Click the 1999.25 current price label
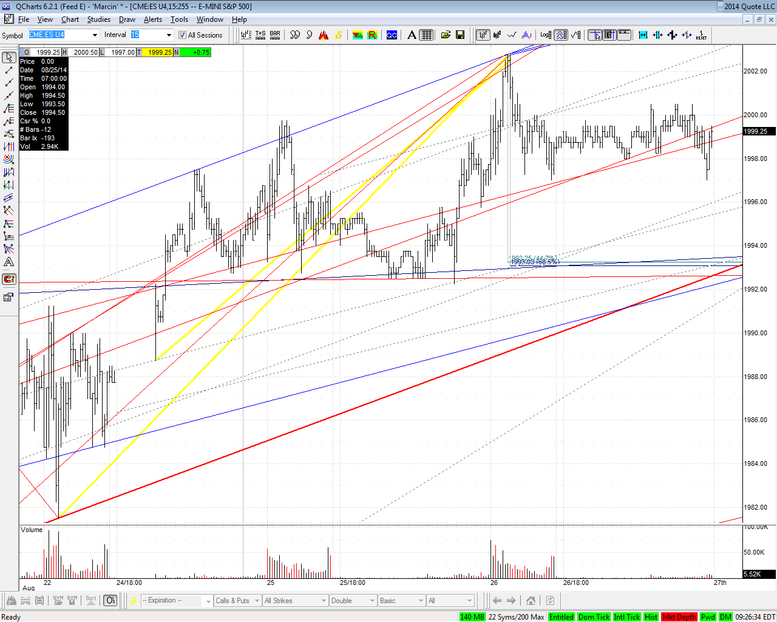 pos(759,131)
